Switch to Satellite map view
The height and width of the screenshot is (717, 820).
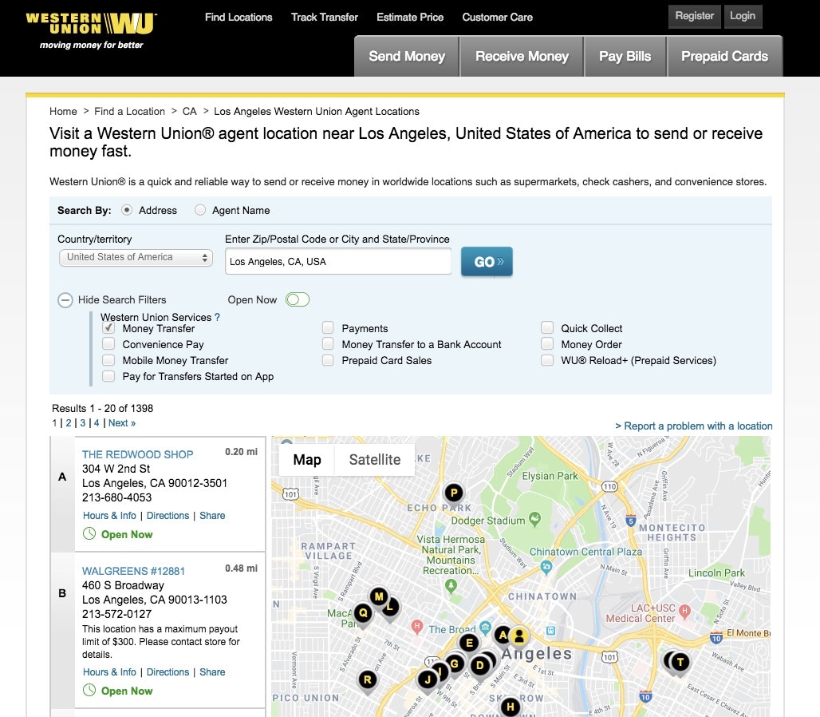point(374,460)
